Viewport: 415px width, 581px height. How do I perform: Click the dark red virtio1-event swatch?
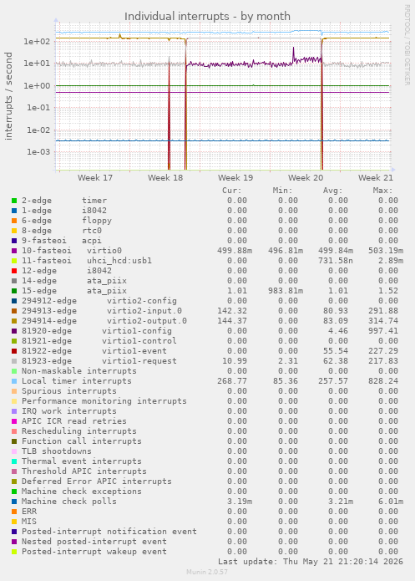[14, 351]
